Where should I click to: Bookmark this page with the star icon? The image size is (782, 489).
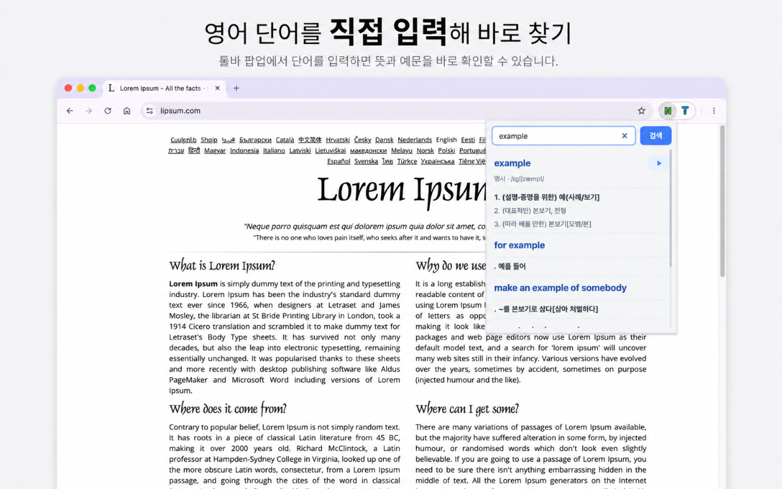tap(641, 111)
